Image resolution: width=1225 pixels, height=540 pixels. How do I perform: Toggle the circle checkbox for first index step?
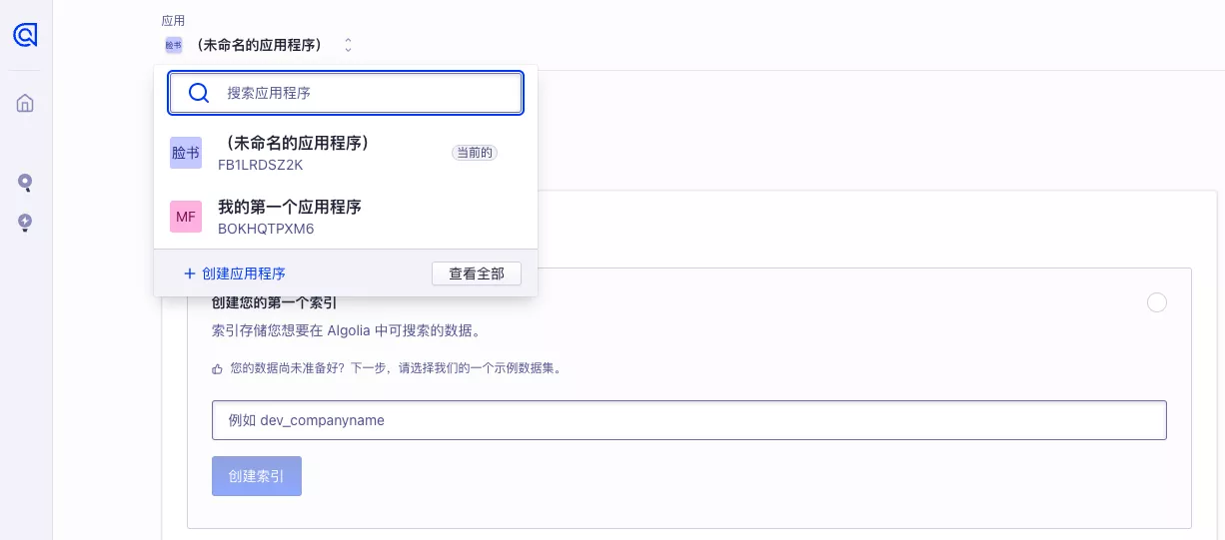(1157, 302)
